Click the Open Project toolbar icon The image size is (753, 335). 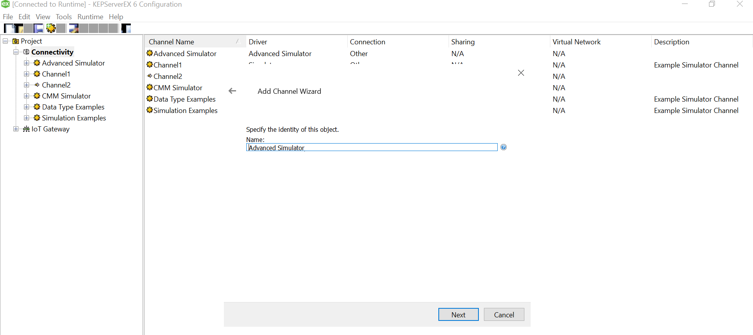pyautogui.click(x=18, y=28)
